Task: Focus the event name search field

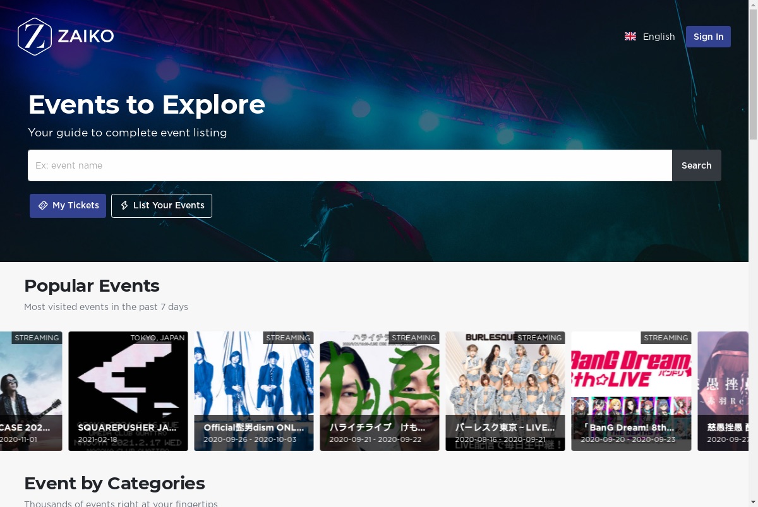Action: point(350,165)
